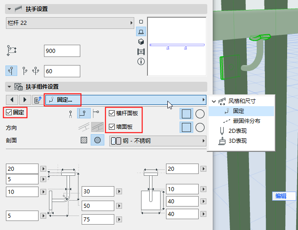The width and height of the screenshot is (298, 230).
Task: Collapse the 扶手组件设置 panel
Action: [x=9, y=87]
